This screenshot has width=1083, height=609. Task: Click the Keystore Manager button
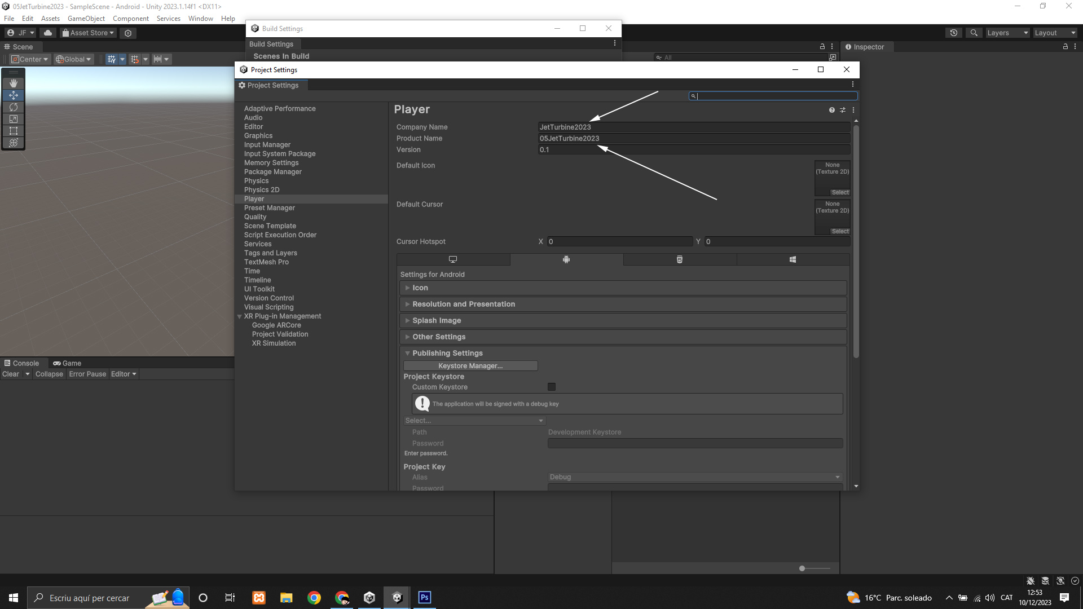[x=470, y=366]
